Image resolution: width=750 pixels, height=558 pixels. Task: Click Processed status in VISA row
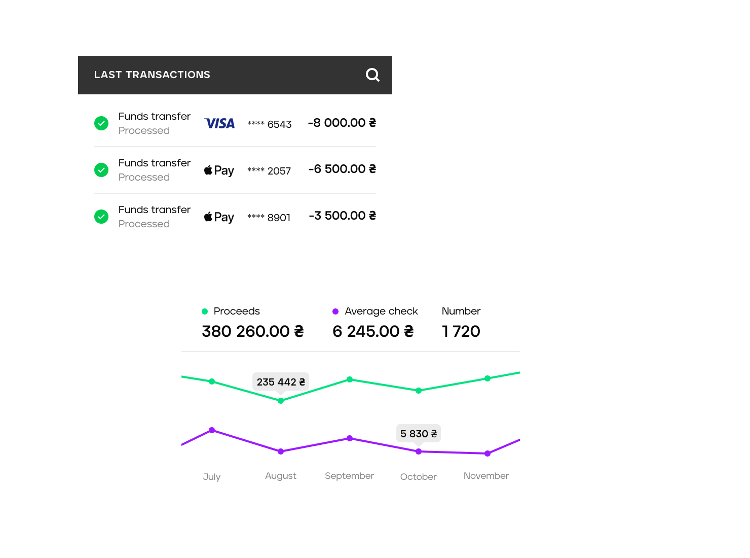pos(144,130)
